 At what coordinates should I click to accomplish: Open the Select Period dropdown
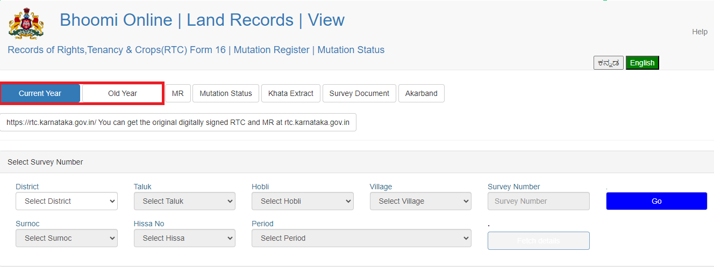pyautogui.click(x=361, y=238)
